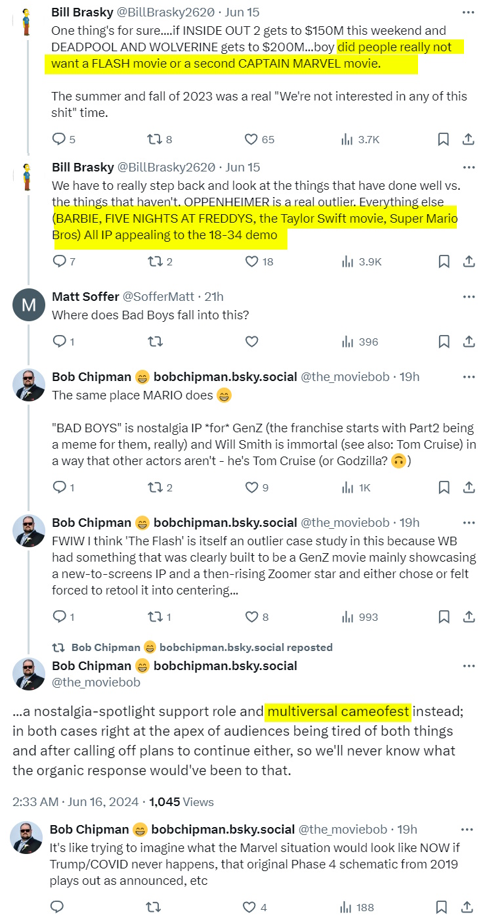View analytics on tweet with 3.9K views

(x=361, y=261)
